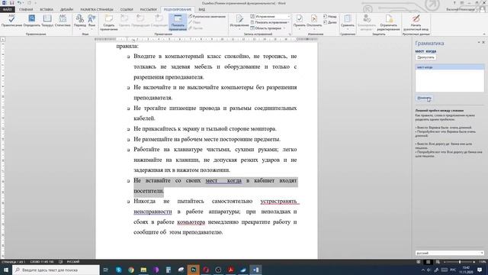Switch to the ГЛАВНАЯ tab
Image resolution: width=488 pixels, height=275 pixels.
tap(26, 10)
